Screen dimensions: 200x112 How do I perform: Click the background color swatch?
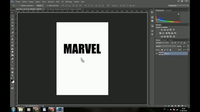tap(13, 82)
